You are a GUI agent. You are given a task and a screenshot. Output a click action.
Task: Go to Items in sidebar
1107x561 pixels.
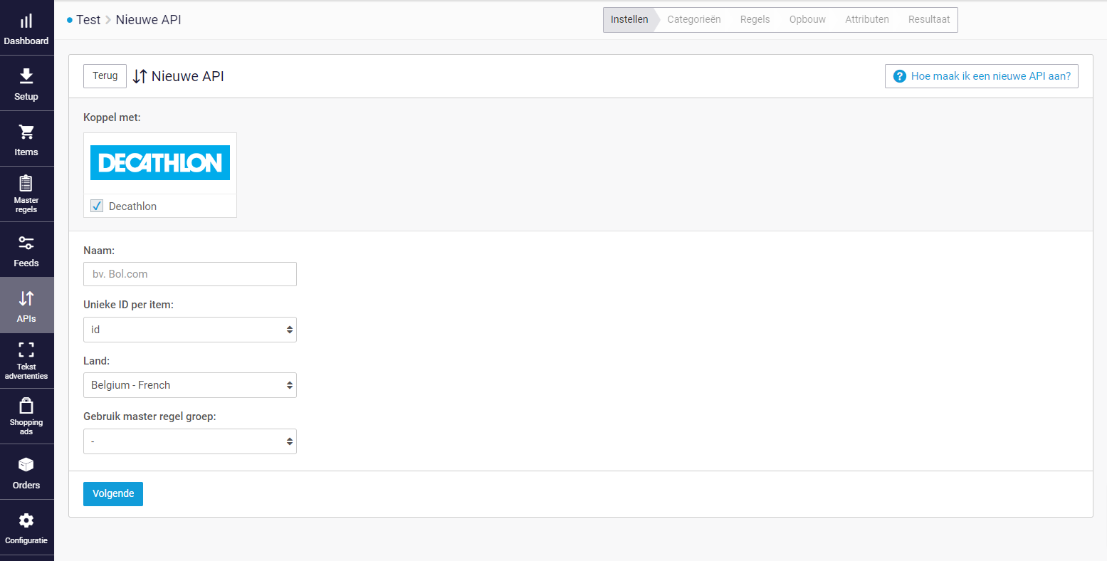[x=26, y=139]
